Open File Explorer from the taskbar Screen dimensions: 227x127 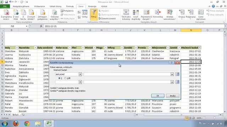(x=38, y=123)
